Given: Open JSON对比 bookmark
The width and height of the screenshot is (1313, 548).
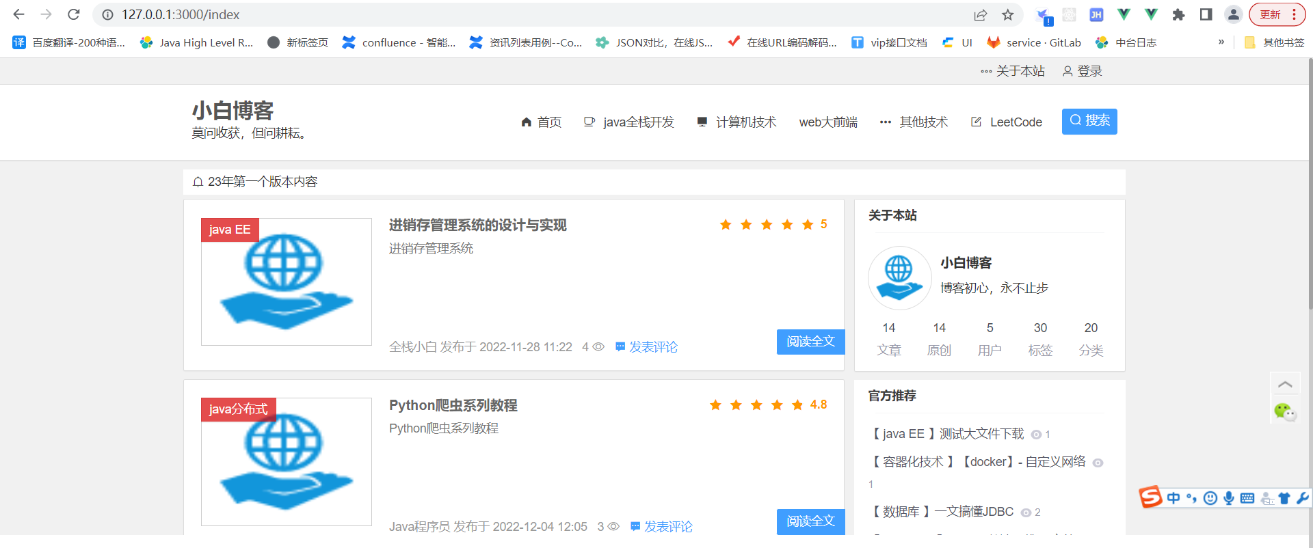Looking at the screenshot, I should pyautogui.click(x=654, y=42).
